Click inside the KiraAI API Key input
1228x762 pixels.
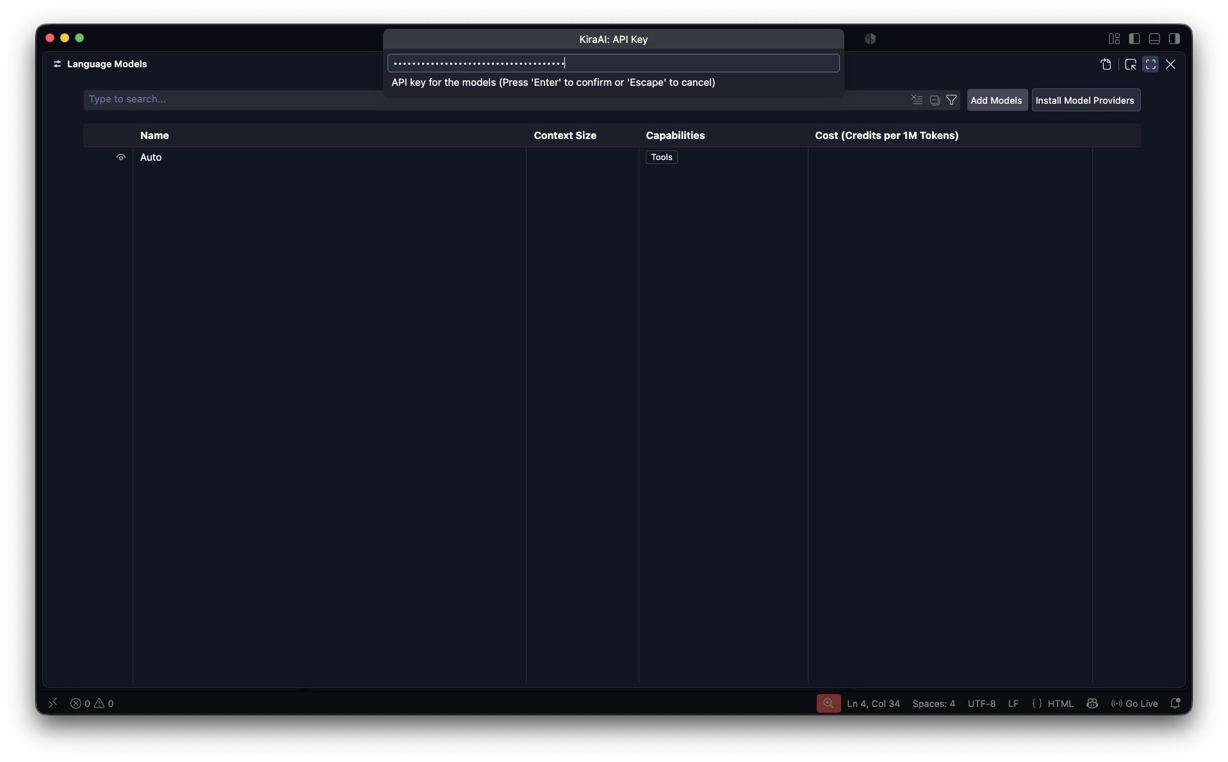coord(613,63)
